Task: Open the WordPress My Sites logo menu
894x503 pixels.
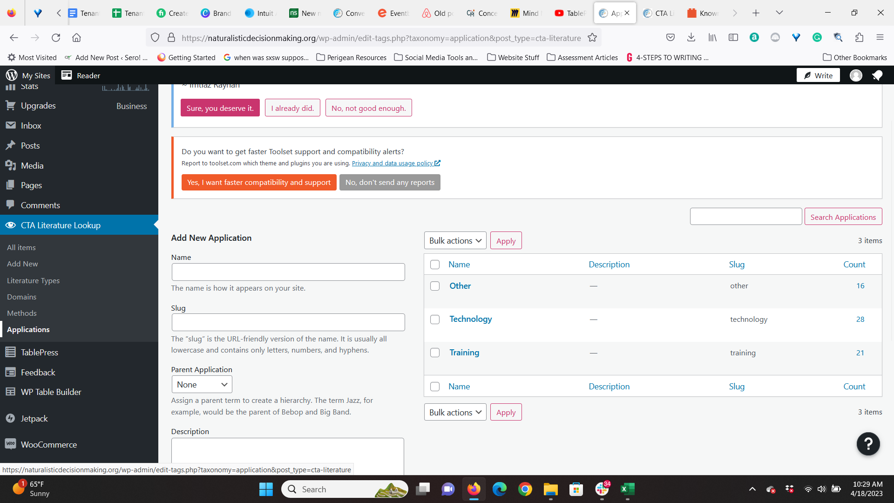Action: pos(12,75)
